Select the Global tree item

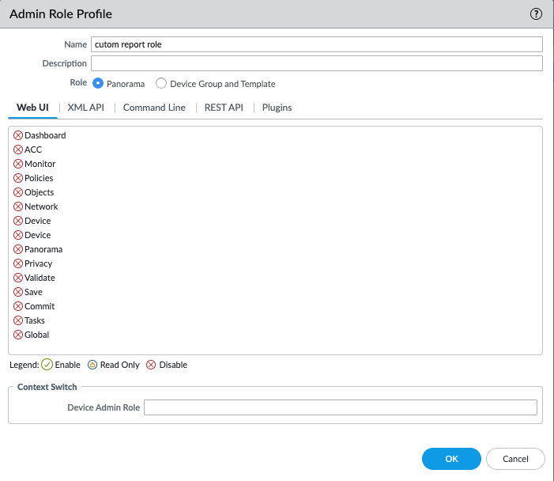pyautogui.click(x=36, y=335)
